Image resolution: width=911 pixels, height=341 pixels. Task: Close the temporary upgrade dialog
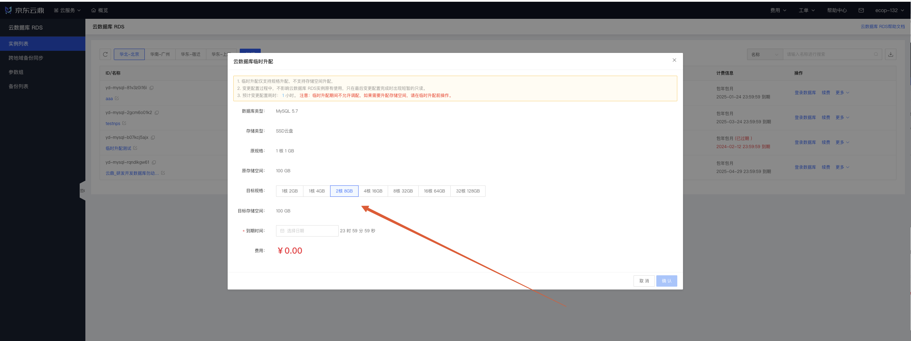[674, 60]
